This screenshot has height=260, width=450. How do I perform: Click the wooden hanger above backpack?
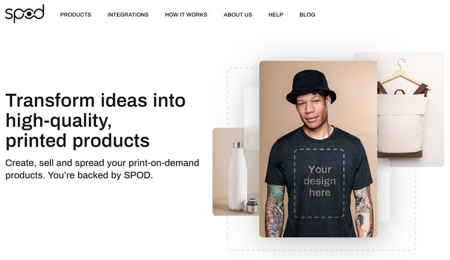(x=403, y=73)
